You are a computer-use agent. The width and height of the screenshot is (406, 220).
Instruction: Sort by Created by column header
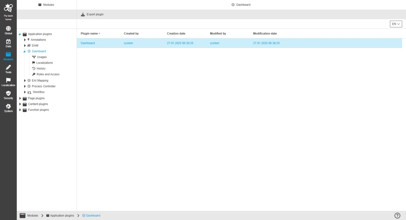[131, 34]
